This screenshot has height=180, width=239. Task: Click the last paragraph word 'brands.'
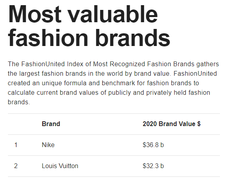point(19,102)
